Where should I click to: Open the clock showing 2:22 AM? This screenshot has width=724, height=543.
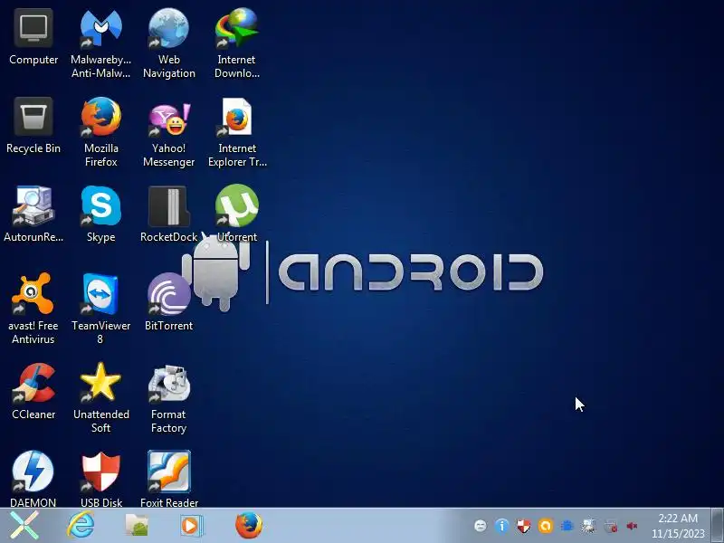click(x=678, y=526)
